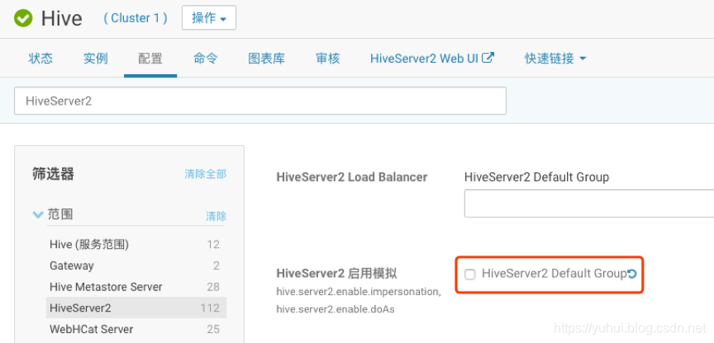This screenshot has height=343, width=714.
Task: Switch to the 实例 tab
Action: click(x=96, y=59)
